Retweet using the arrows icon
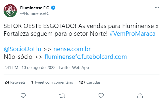The image size is (165, 102). tap(62, 96)
